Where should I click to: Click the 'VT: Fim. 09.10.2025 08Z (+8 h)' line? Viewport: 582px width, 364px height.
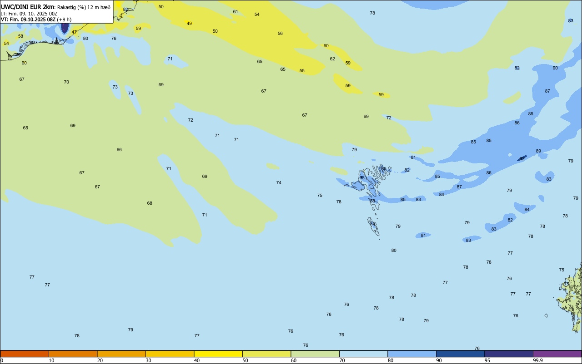36,20
